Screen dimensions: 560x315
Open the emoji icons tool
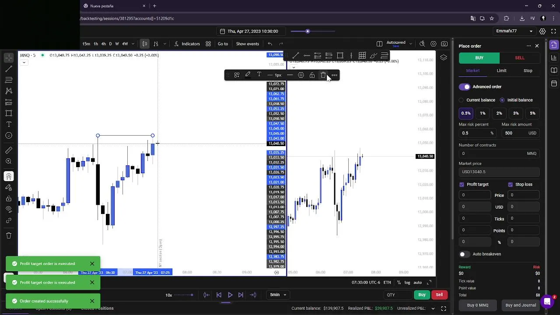(x=9, y=136)
